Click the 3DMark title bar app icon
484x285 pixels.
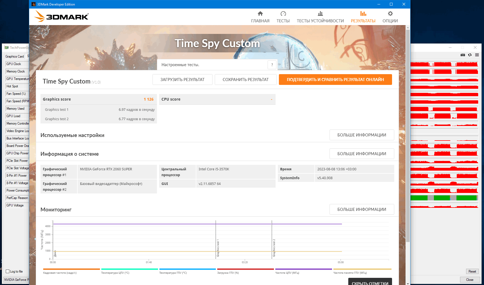33,4
